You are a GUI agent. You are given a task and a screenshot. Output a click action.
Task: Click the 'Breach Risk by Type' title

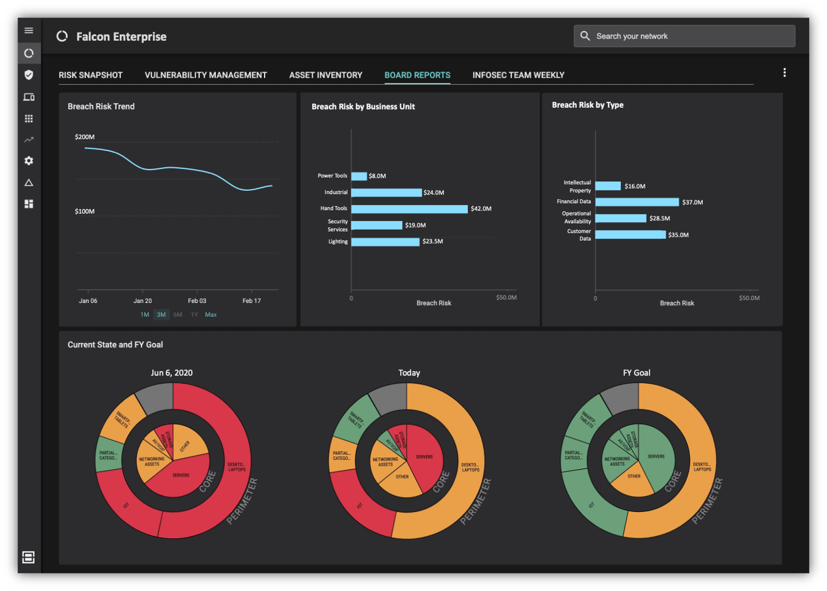[588, 105]
